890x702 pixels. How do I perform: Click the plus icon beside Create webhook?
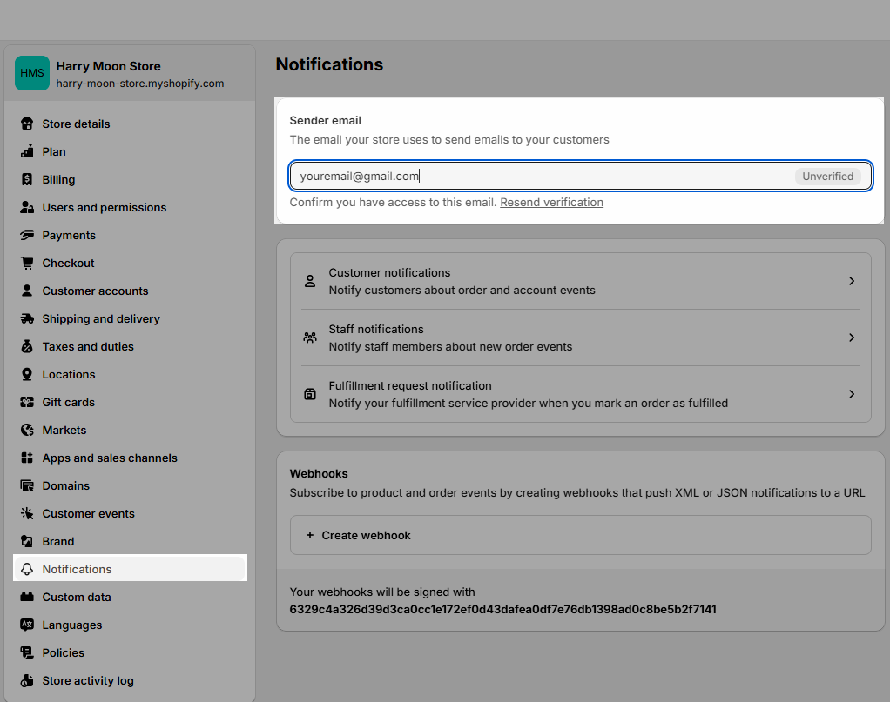pyautogui.click(x=310, y=535)
